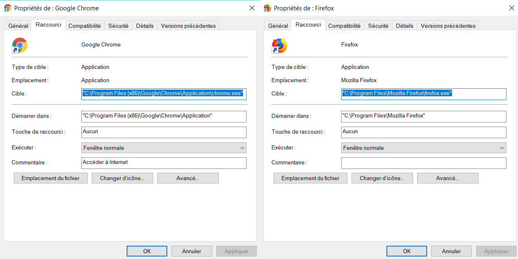Click large Google Chrome shortcut icon
This screenshot has height=259, width=518.
(x=20, y=45)
